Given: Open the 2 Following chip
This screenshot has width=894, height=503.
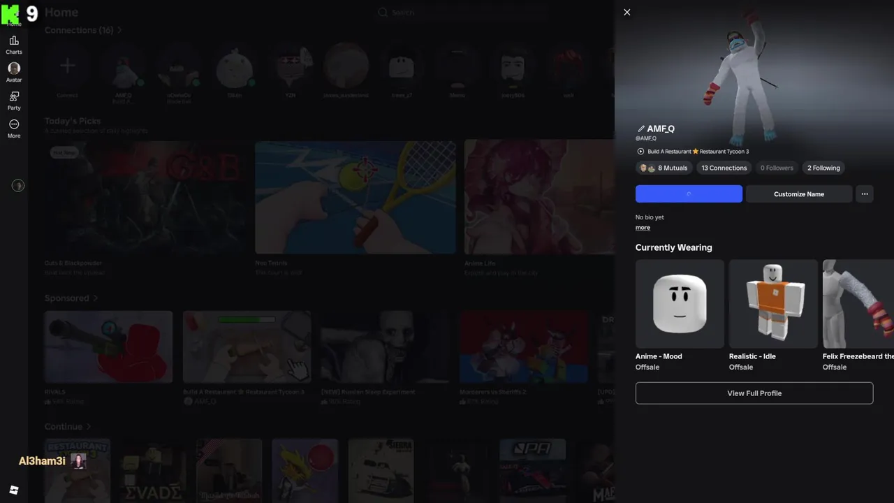Looking at the screenshot, I should tap(823, 168).
